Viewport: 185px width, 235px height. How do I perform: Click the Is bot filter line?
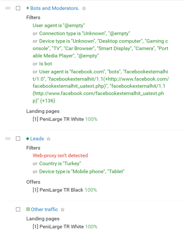click(x=45, y=64)
